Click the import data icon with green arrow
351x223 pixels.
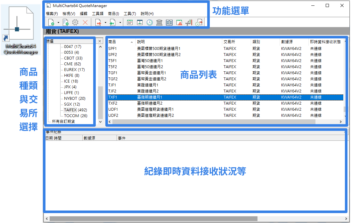(x=112, y=22)
